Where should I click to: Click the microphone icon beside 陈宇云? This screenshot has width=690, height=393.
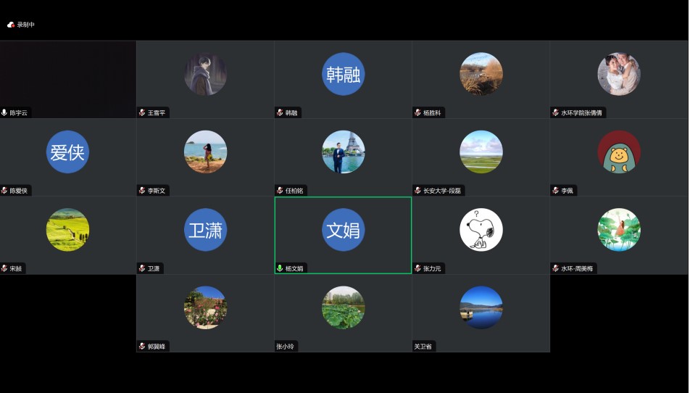(x=4, y=113)
